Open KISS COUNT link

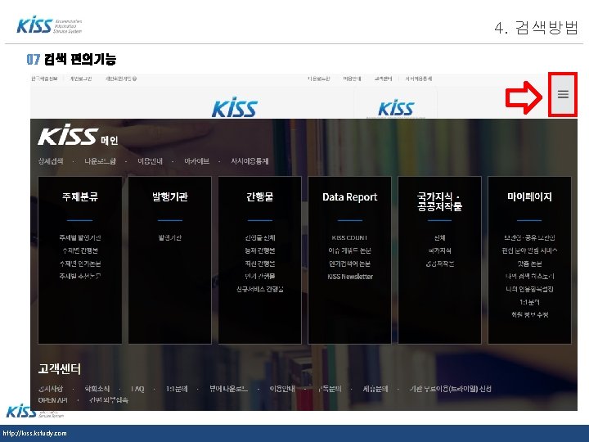click(350, 237)
